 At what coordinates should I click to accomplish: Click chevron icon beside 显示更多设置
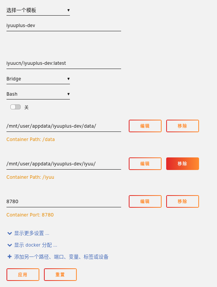[x=10, y=233]
